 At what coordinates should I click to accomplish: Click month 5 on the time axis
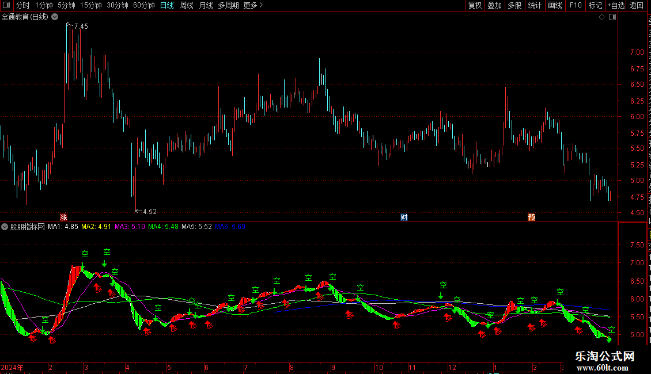169,367
